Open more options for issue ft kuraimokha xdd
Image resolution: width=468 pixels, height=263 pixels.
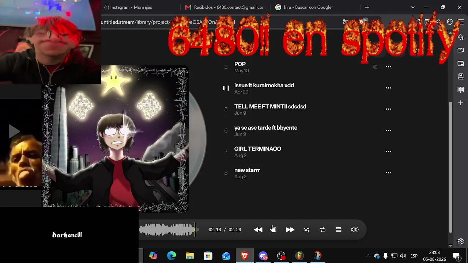tap(388, 88)
